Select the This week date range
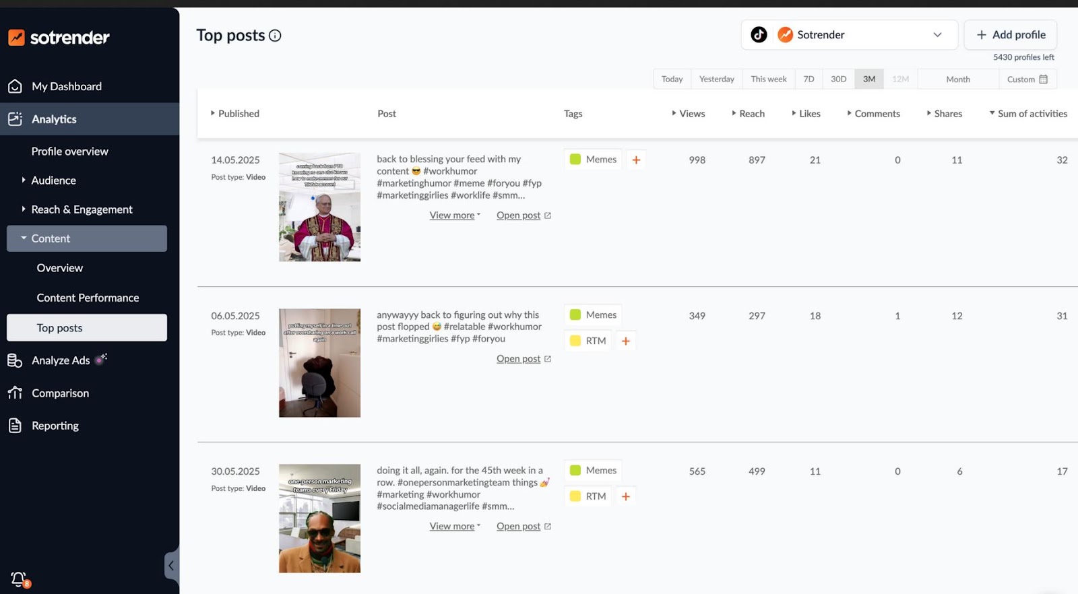 tap(769, 79)
